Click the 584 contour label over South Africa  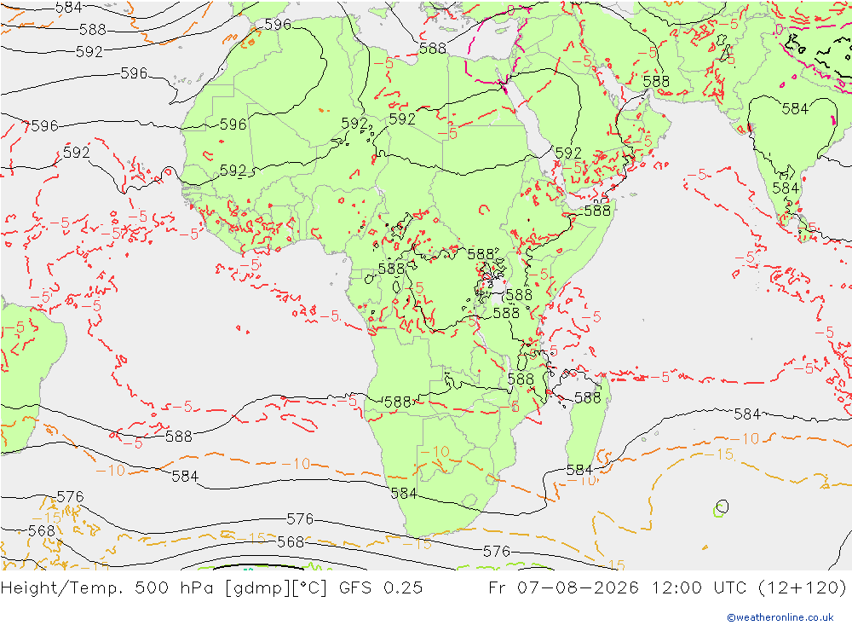tap(404, 494)
